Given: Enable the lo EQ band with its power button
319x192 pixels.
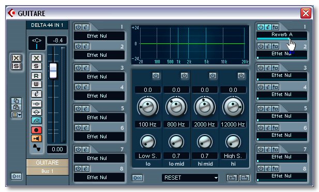Looking at the screenshot, I should click(156, 76).
